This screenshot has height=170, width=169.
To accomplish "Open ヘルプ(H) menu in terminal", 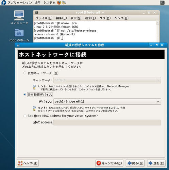I will [121, 18].
